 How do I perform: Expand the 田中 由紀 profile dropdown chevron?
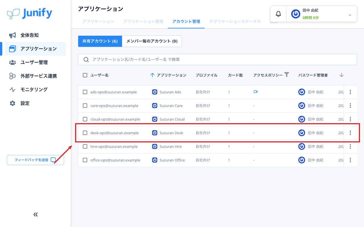[x=350, y=15]
